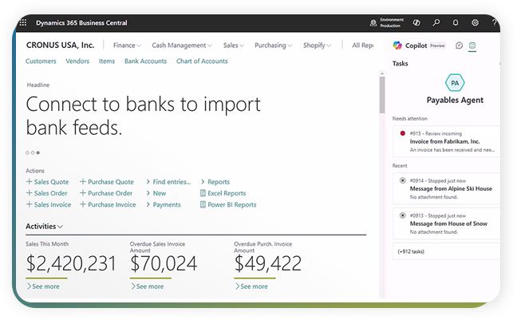Viewport: 517px width, 320px height.
Task: Open the All Reports menu item
Action: [x=363, y=45]
